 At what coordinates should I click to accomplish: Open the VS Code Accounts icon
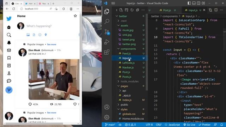[x=107, y=107]
